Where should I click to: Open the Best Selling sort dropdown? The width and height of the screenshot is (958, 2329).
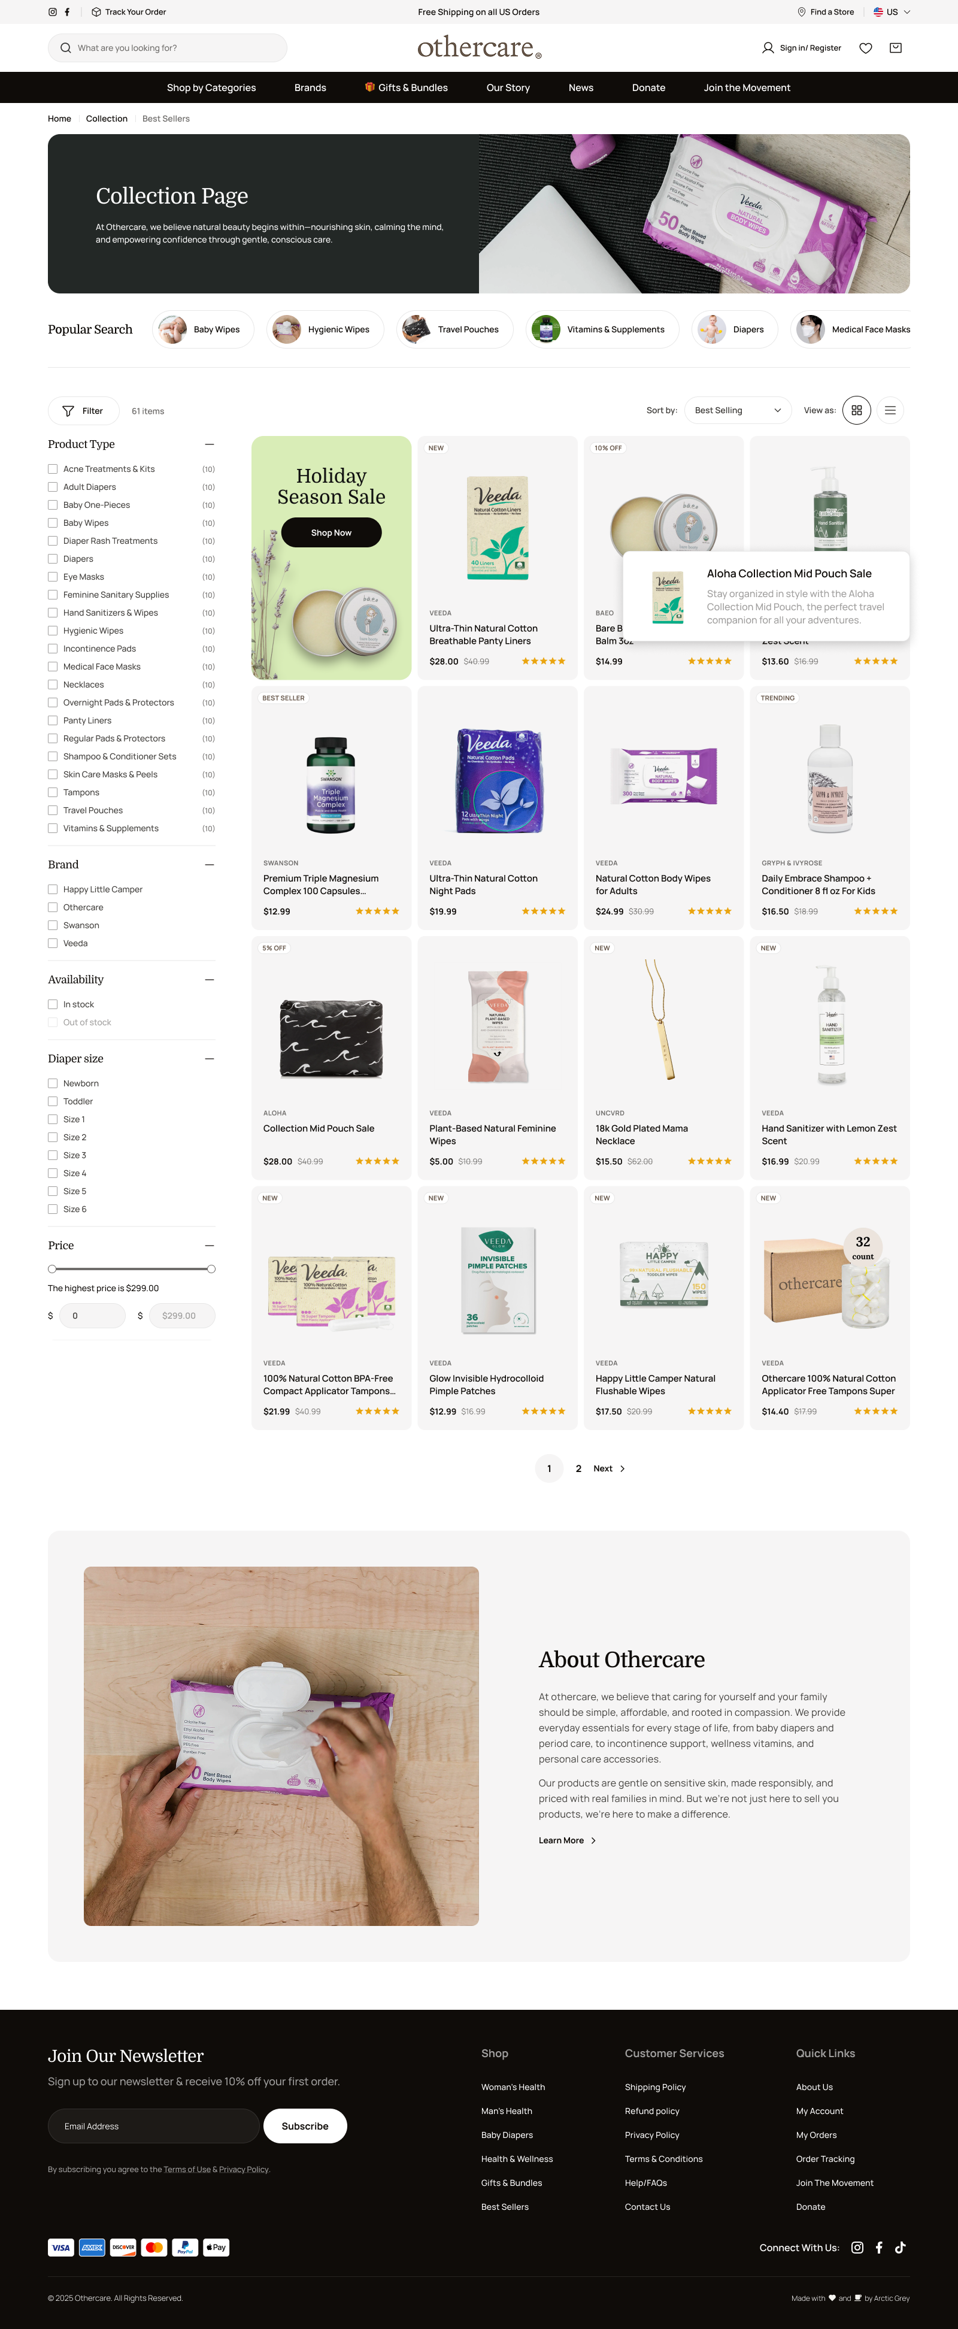coord(738,410)
